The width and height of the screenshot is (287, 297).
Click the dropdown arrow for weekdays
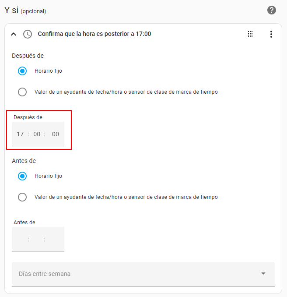[x=263, y=274]
